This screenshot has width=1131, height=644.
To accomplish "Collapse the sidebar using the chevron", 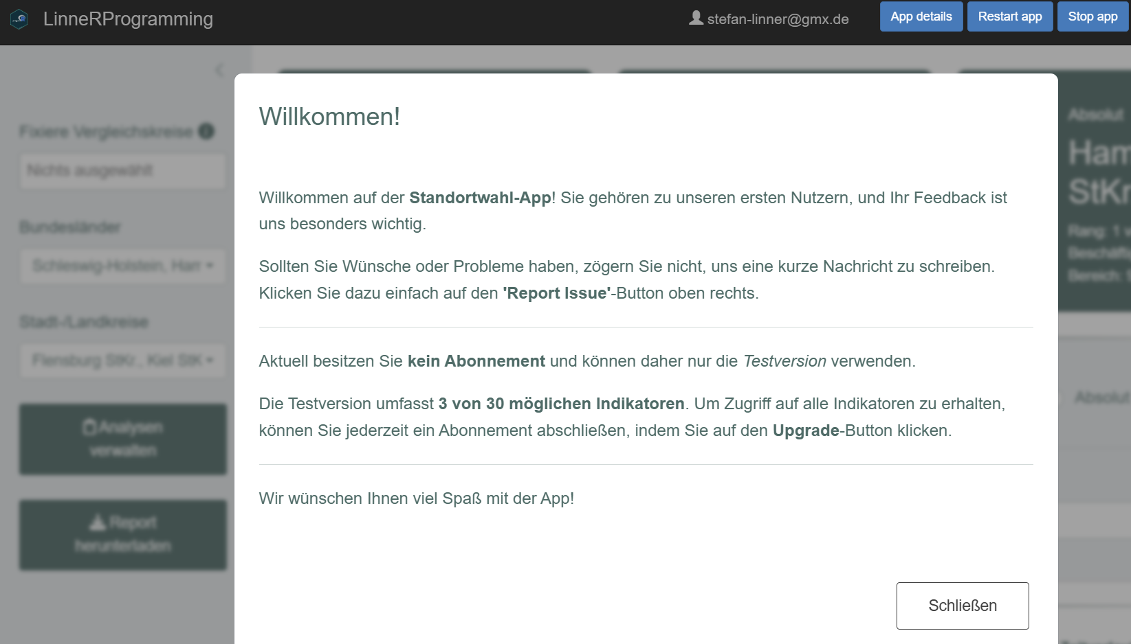I will [219, 70].
